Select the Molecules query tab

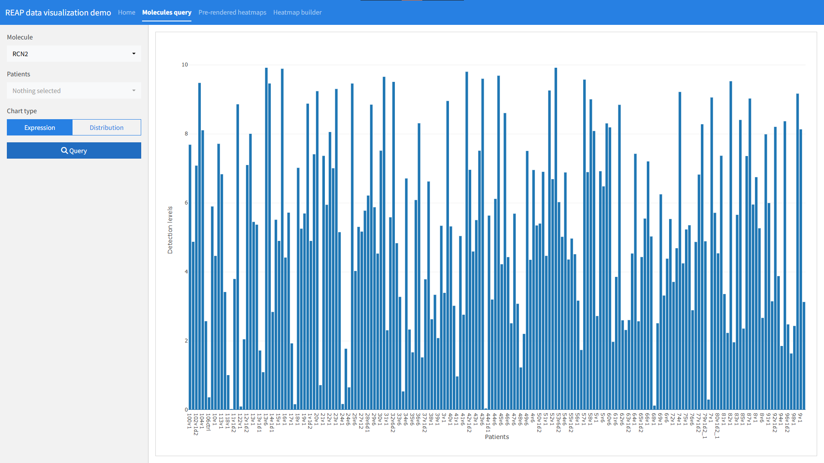pyautogui.click(x=167, y=12)
